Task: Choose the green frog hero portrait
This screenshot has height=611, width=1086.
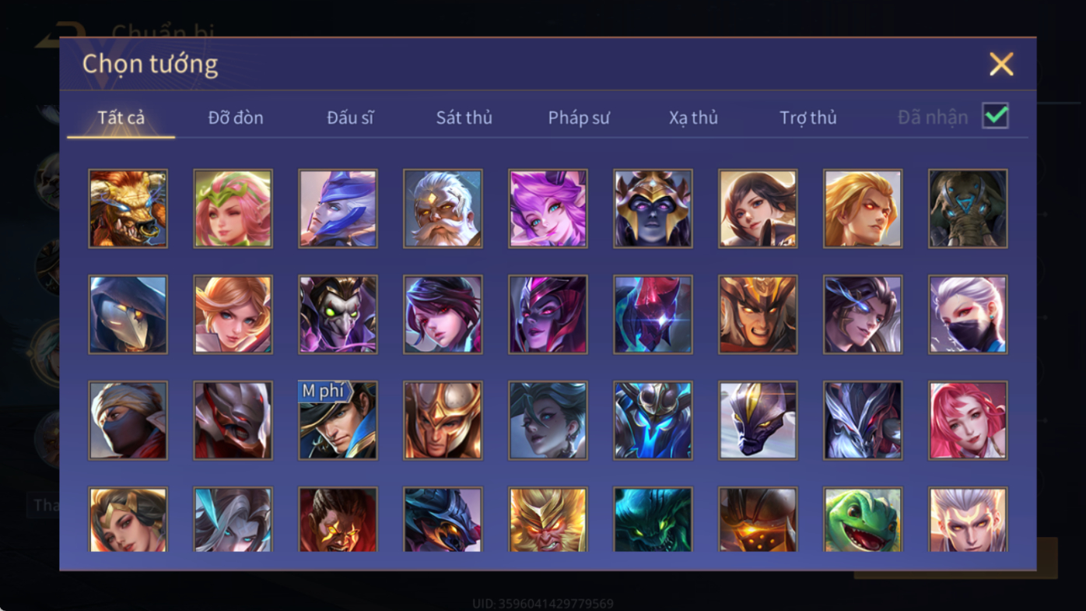Action: (x=863, y=520)
